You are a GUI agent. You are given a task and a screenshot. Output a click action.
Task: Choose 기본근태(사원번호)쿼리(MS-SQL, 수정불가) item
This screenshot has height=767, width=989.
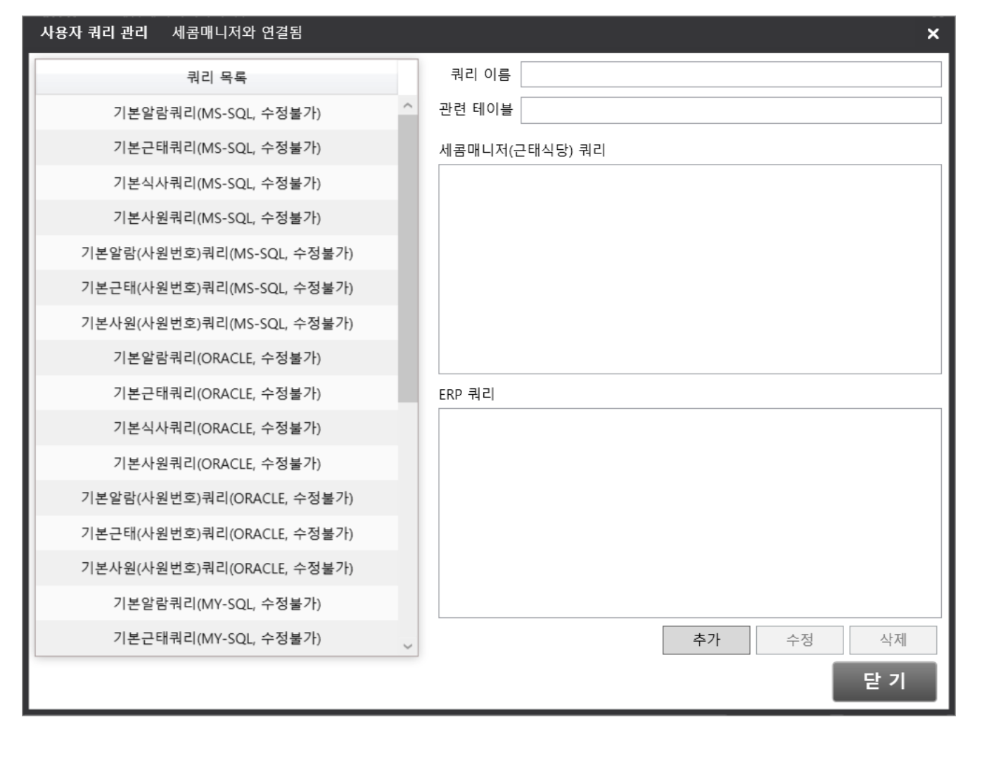(217, 288)
